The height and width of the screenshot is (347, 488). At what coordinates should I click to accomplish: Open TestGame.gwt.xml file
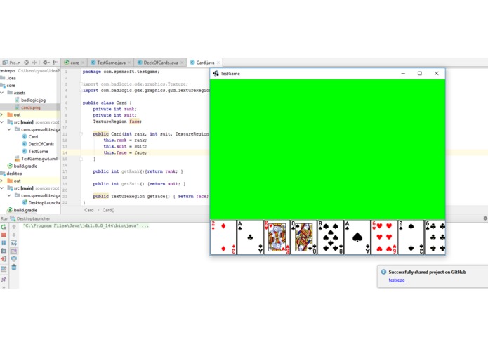(36, 159)
